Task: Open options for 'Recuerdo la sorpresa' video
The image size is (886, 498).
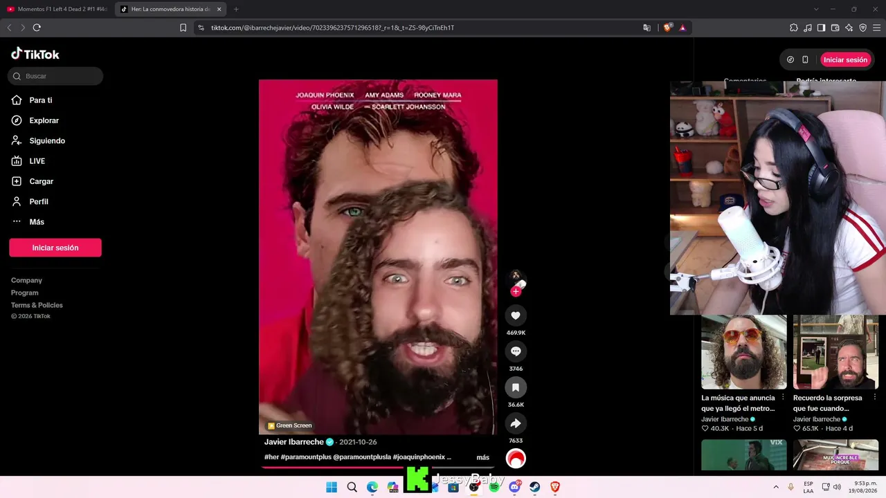Action: pos(874,398)
